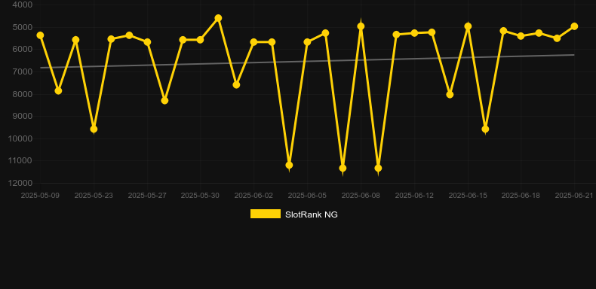Select the data point for 2025-06-15
The image size is (596, 289).
click(x=468, y=26)
